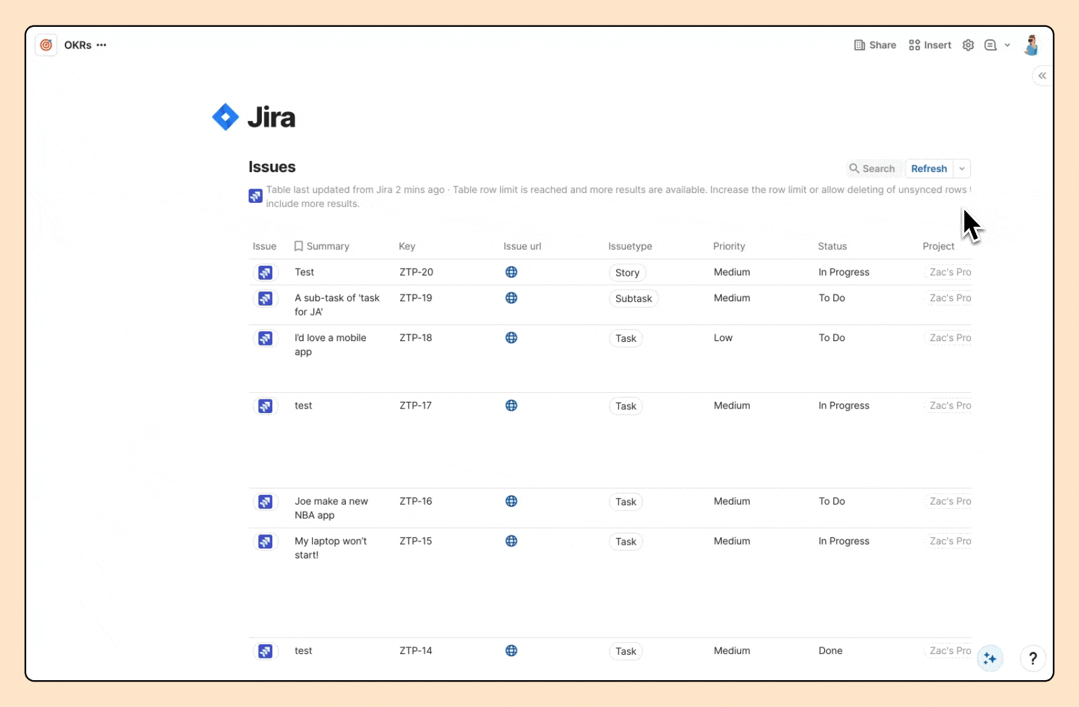Select the Done status cell for ZTP-14

[x=830, y=651]
